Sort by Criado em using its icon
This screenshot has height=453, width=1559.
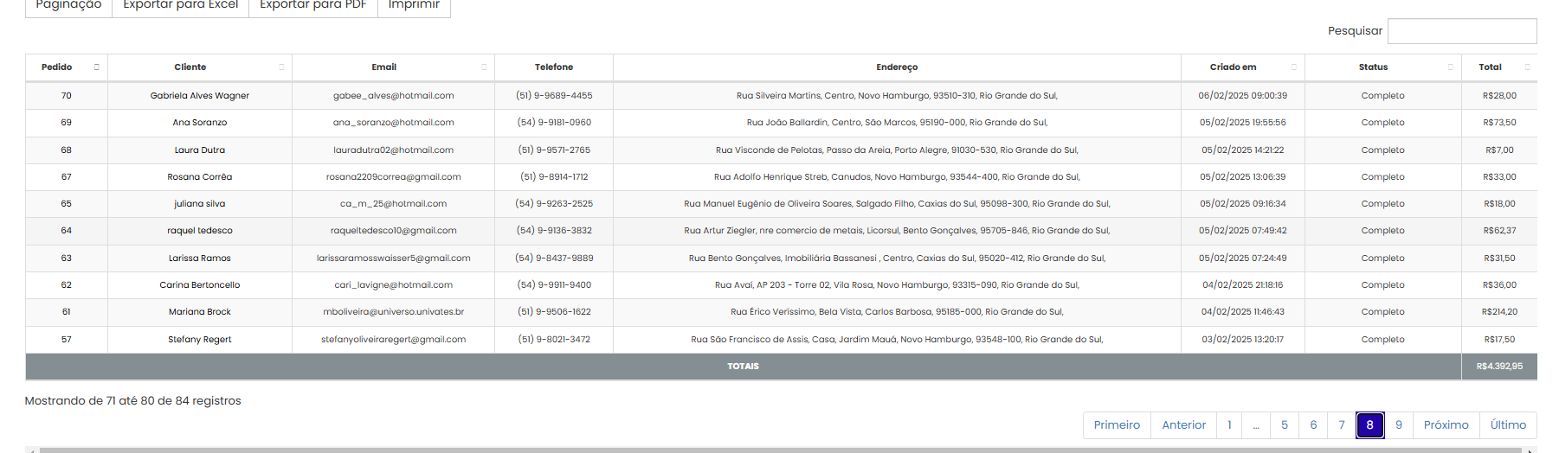click(1294, 67)
